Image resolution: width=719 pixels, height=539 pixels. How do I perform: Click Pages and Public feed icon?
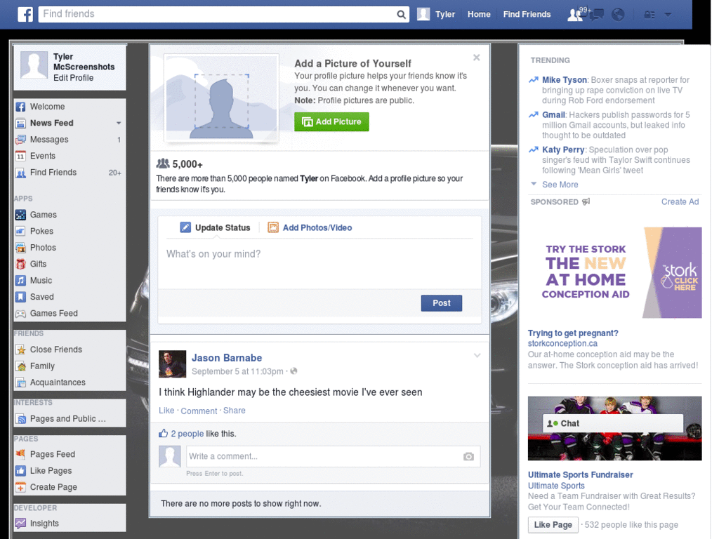pyautogui.click(x=20, y=419)
